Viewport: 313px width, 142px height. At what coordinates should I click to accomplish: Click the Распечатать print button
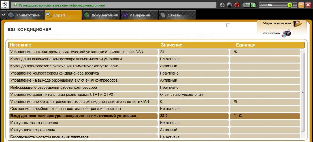271,33
